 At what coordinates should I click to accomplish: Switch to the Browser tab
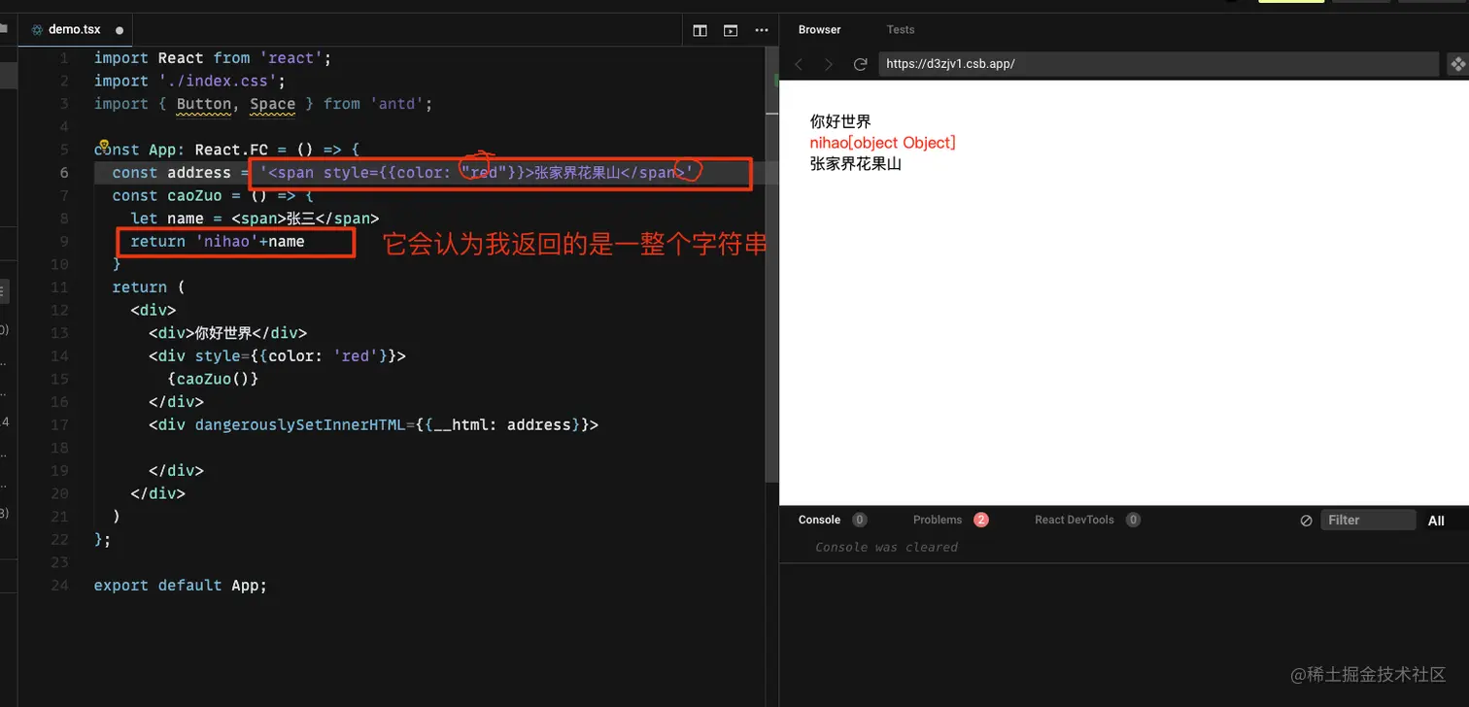point(820,30)
